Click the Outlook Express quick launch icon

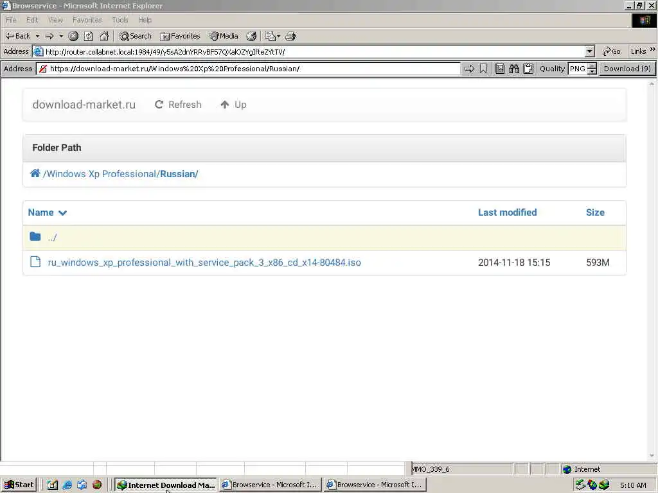tap(82, 485)
